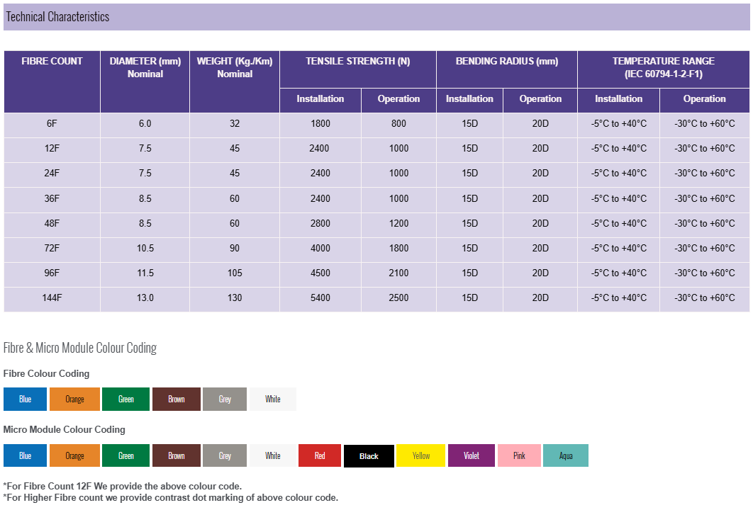Select the 24F fibre count cell
The height and width of the screenshot is (510, 753).
52,174
